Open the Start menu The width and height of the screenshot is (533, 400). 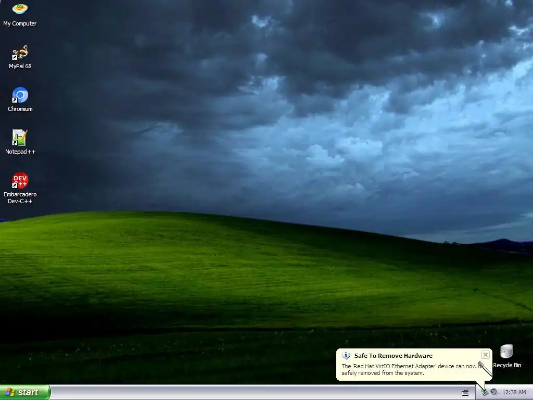pyautogui.click(x=25, y=392)
